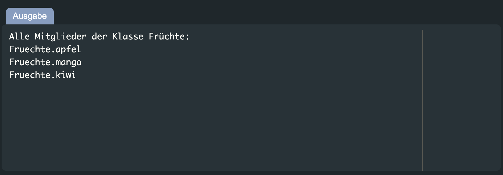The height and width of the screenshot is (175, 503).
Task: Select the word apfel in the output
Action: click(69, 49)
